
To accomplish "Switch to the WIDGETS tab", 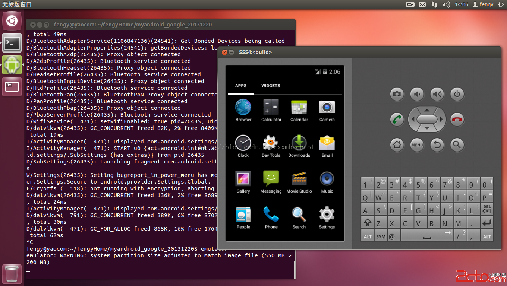I will tap(271, 86).
